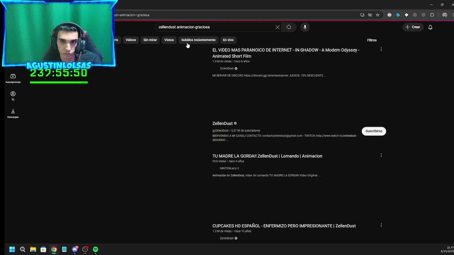
Task: Click the ZellenDust channel name under IN-SHADOW
Action: (226, 68)
